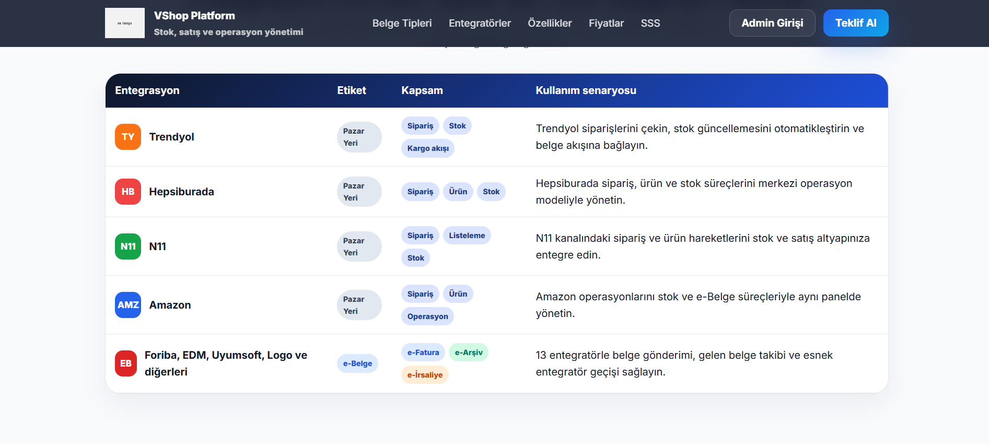Click the red HB Hepsiburada icon
989x447 pixels.
point(128,192)
